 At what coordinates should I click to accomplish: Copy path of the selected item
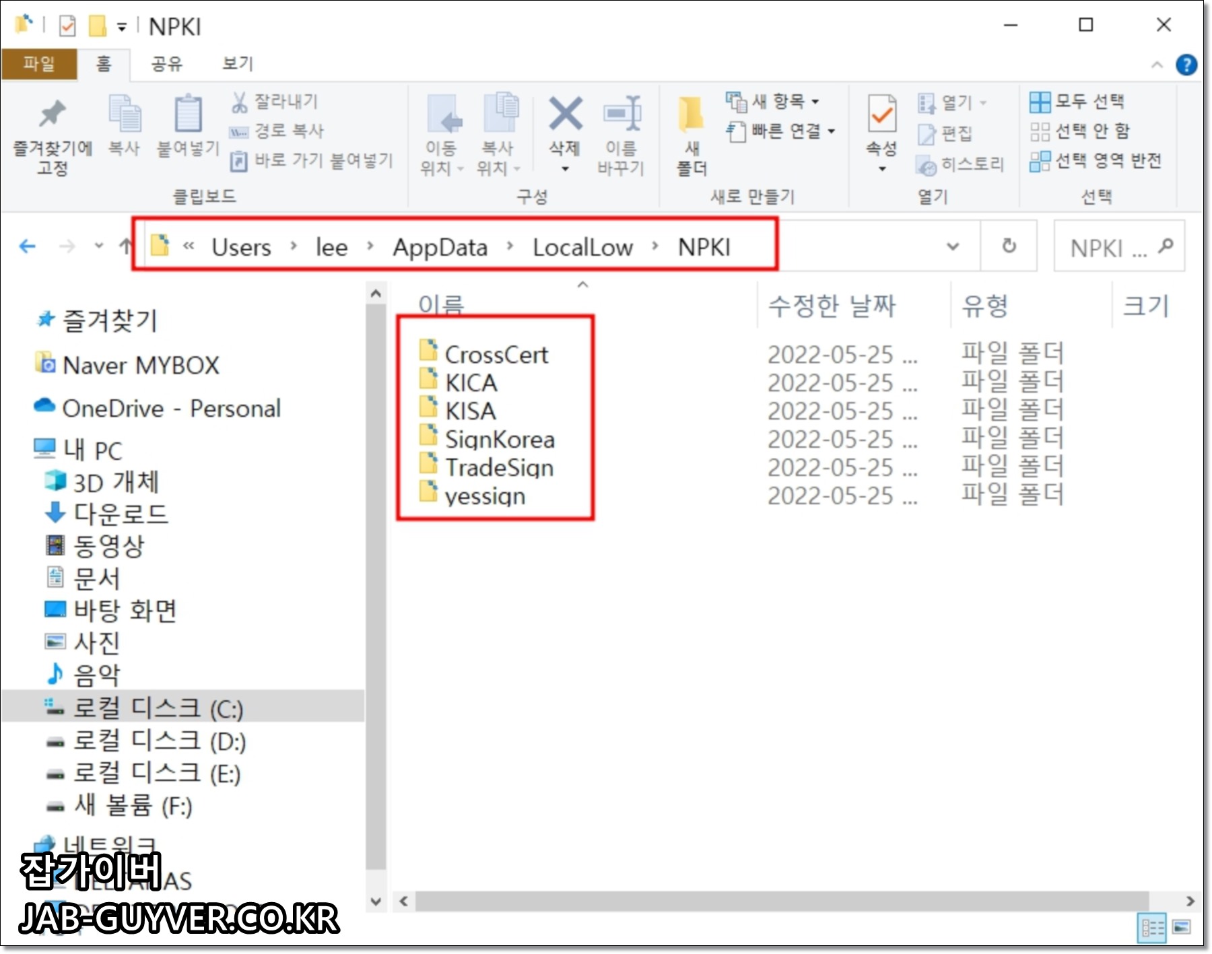[x=277, y=131]
